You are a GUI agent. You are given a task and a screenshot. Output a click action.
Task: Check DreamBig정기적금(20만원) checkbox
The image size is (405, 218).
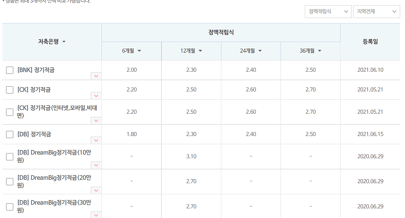pyautogui.click(x=10, y=182)
